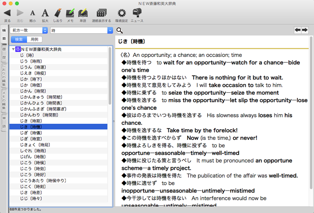This screenshot has width=314, height=213.
Task: Select the じえき〔時疫〕 entry
Action: click(58, 73)
